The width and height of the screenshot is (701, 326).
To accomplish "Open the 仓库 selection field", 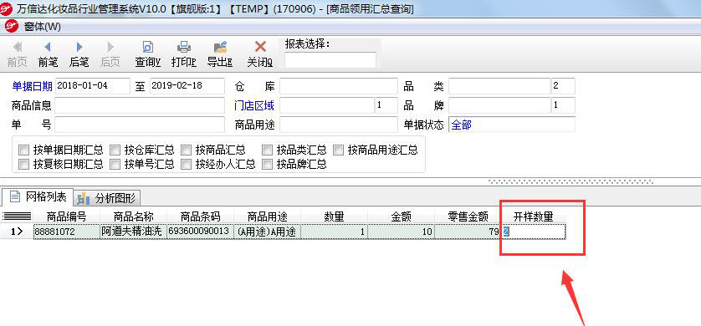I will 339,86.
